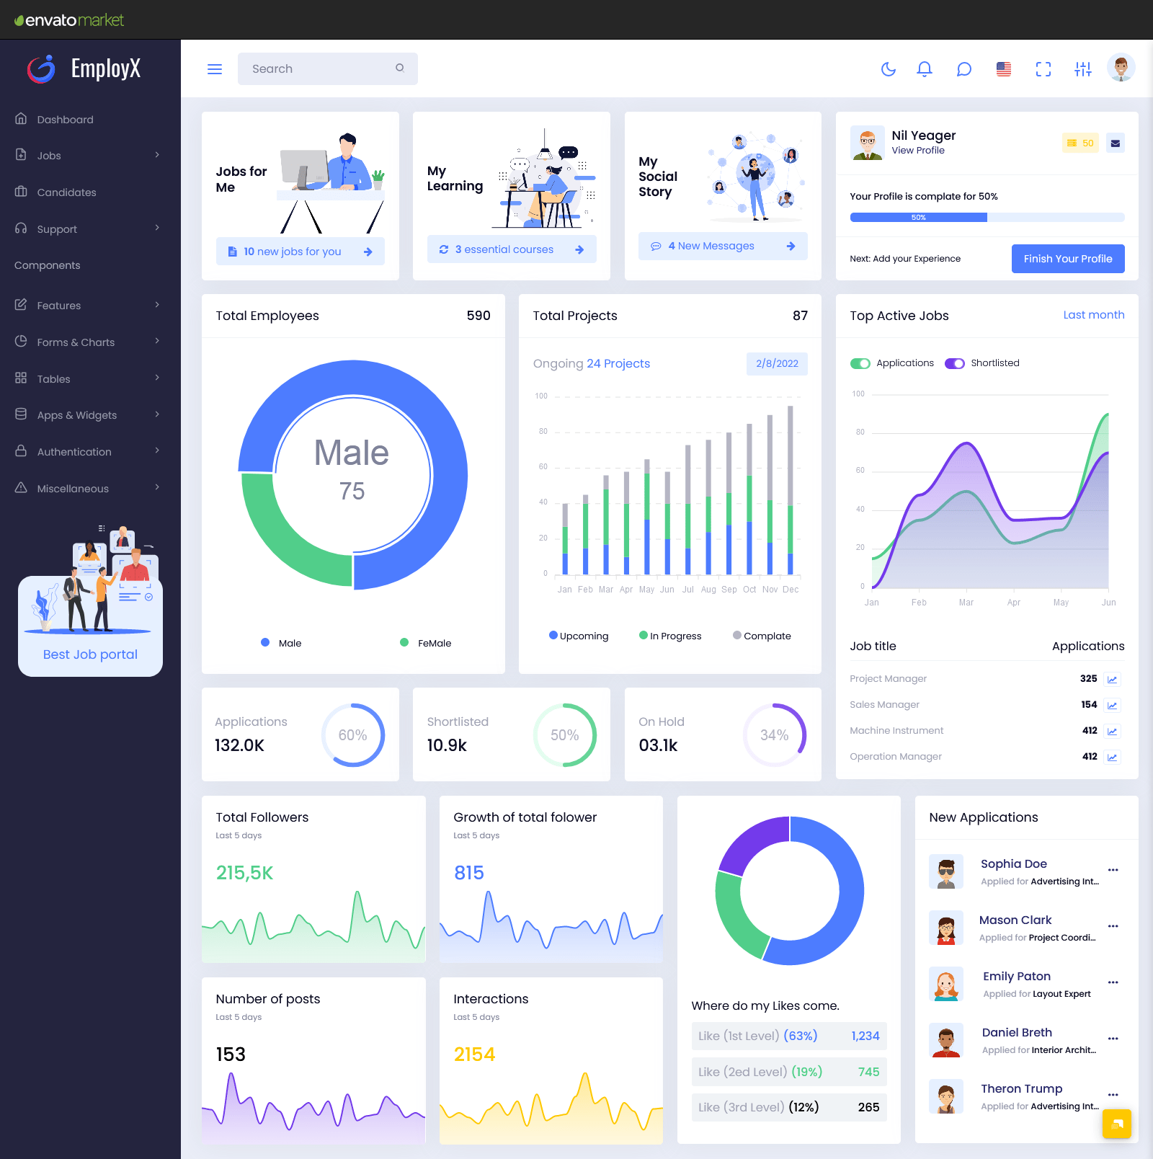Viewport: 1153px width, 1159px height.
Task: Expand the Forms & Charts section
Action: tap(75, 342)
